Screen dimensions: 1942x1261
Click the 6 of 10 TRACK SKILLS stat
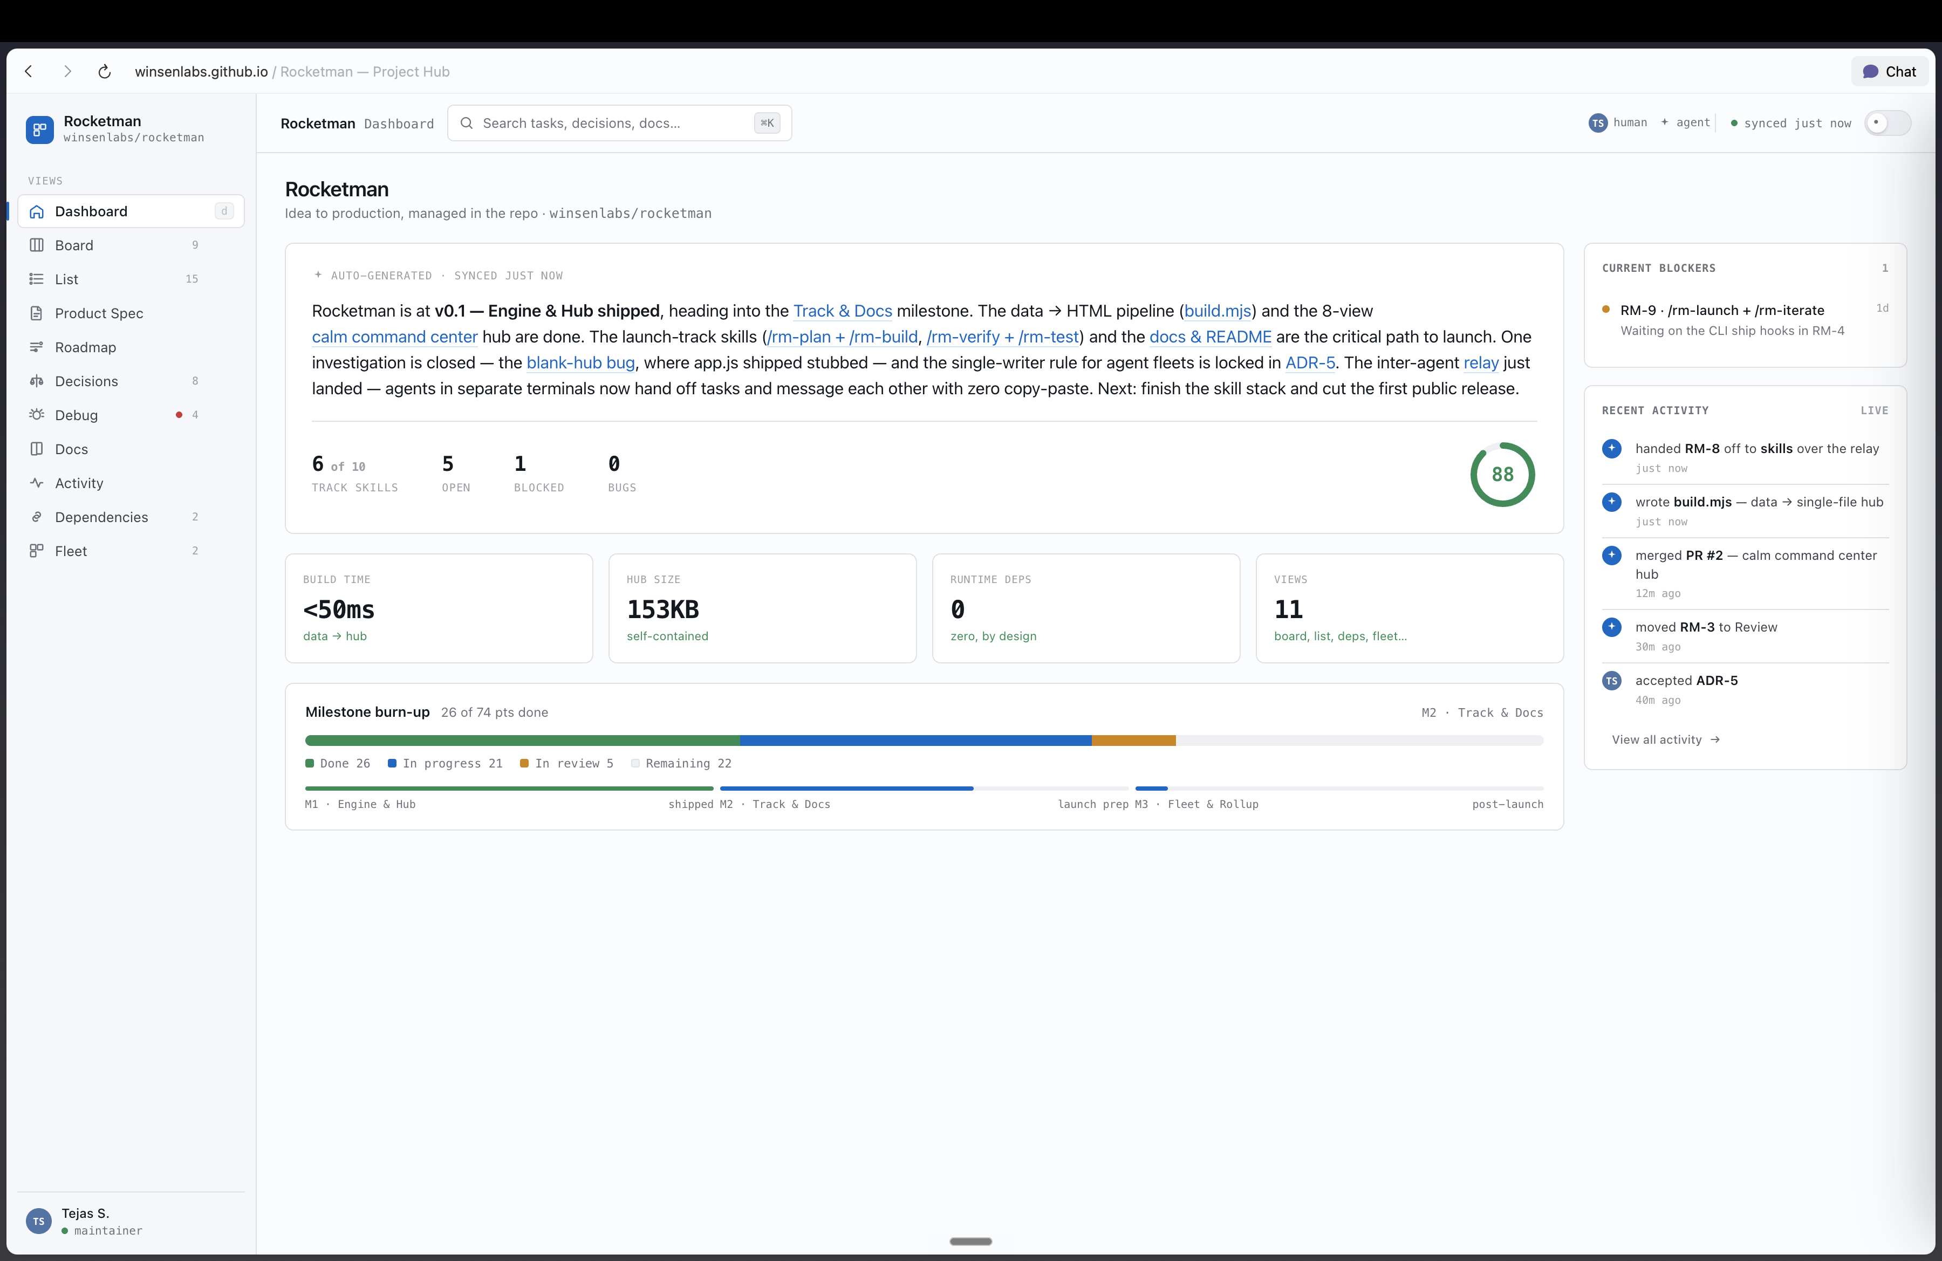click(x=355, y=474)
